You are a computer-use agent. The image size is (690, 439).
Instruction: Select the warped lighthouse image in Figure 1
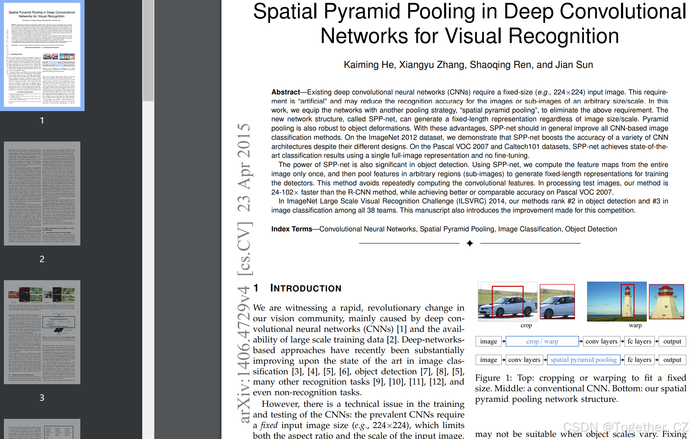[x=667, y=301]
